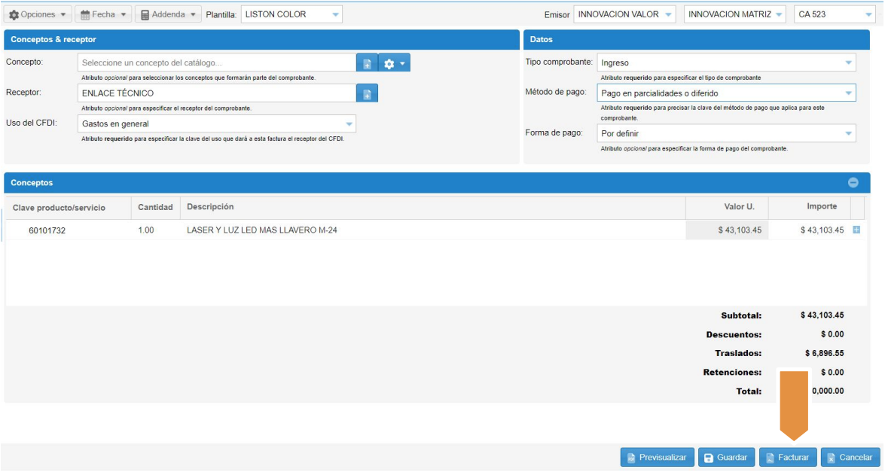Open the Método de pago dropdown
The height and width of the screenshot is (472, 885).
(x=726, y=93)
